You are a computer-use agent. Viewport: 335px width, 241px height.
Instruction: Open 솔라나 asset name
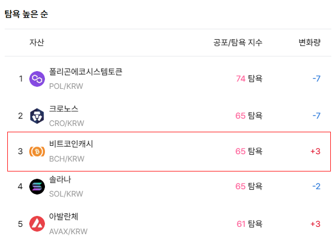[x=60, y=179]
